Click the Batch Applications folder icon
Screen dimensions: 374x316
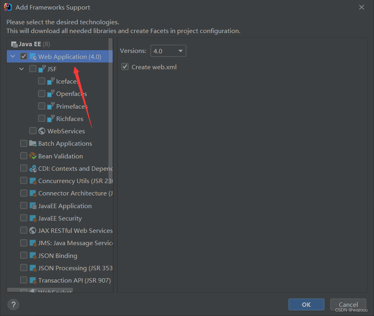pyautogui.click(x=33, y=143)
